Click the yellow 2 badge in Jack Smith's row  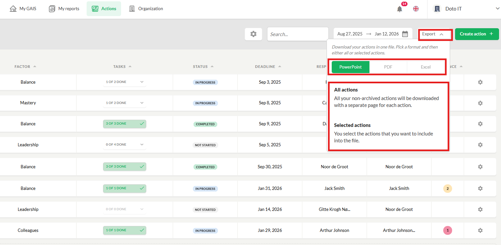(448, 189)
